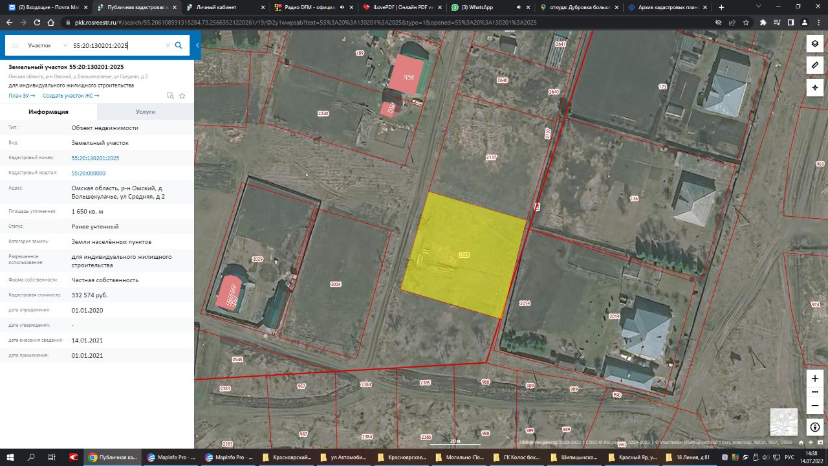Click the locate-me crosshair button
The width and height of the screenshot is (828, 466).
point(815,87)
